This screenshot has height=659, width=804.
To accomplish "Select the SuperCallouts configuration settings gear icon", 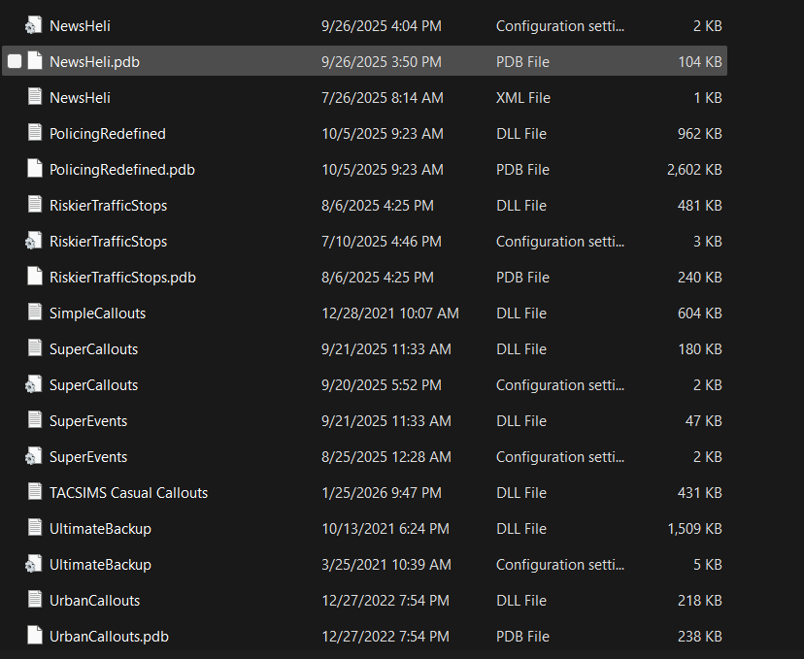I will tap(34, 385).
